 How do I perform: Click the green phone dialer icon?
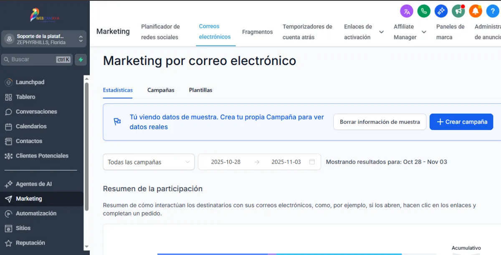click(x=424, y=11)
